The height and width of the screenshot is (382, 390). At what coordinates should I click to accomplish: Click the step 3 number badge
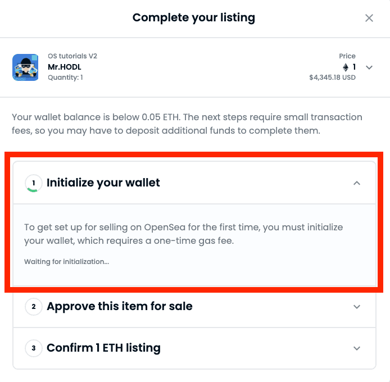point(33,348)
